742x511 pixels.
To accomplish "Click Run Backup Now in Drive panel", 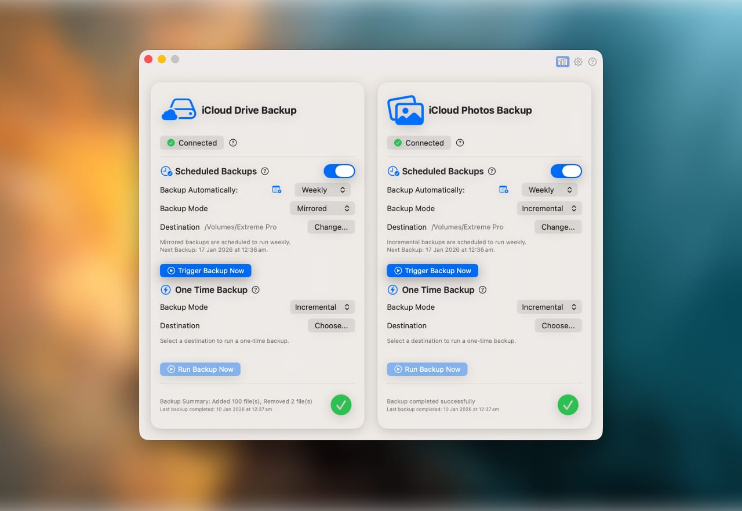I will pyautogui.click(x=200, y=369).
